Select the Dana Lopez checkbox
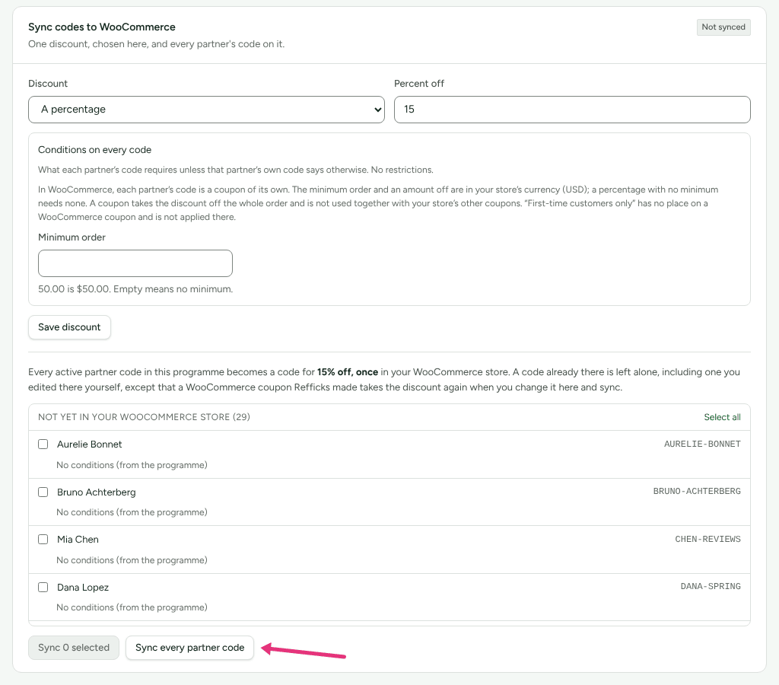 tap(43, 587)
